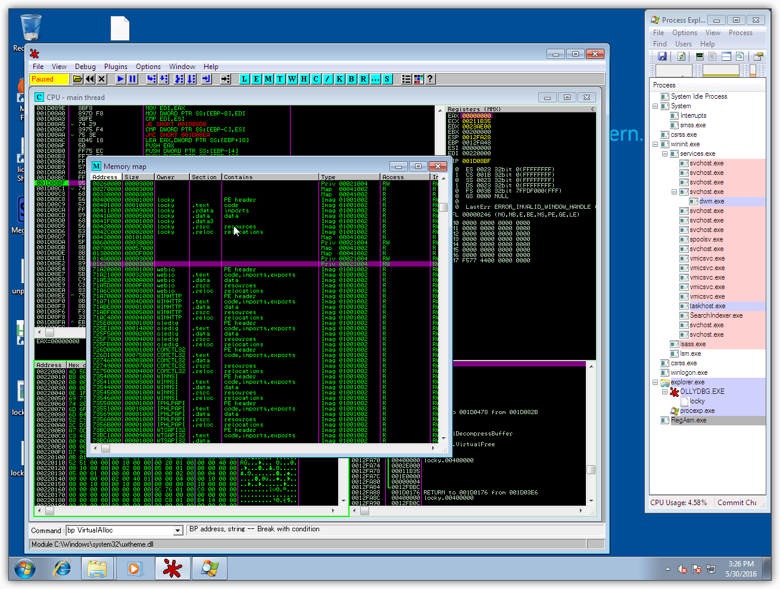The image size is (780, 589).
Task: Click the Step over icon
Action: point(164,79)
